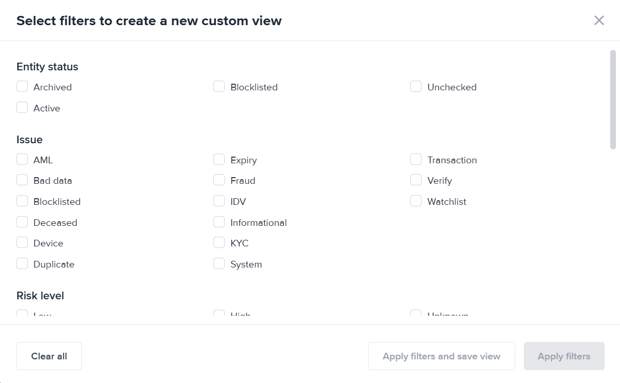Screen dimensions: 620x383
Task: Click the Apply filters button
Action: [564, 356]
